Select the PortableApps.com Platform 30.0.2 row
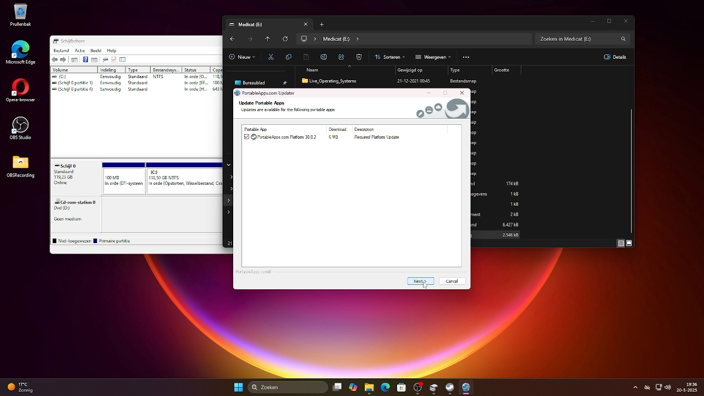 351,137
